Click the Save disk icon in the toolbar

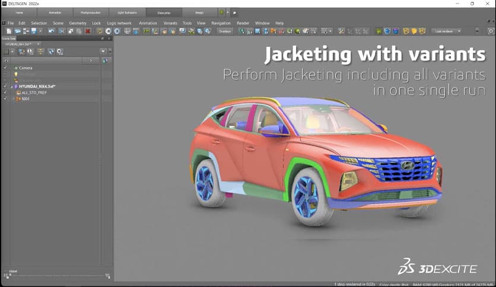pyautogui.click(x=34, y=31)
